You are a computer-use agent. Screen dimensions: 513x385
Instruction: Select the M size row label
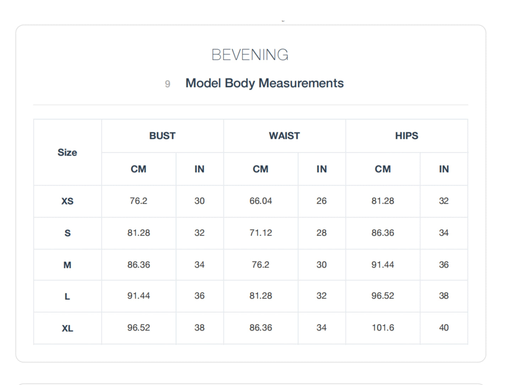(67, 265)
